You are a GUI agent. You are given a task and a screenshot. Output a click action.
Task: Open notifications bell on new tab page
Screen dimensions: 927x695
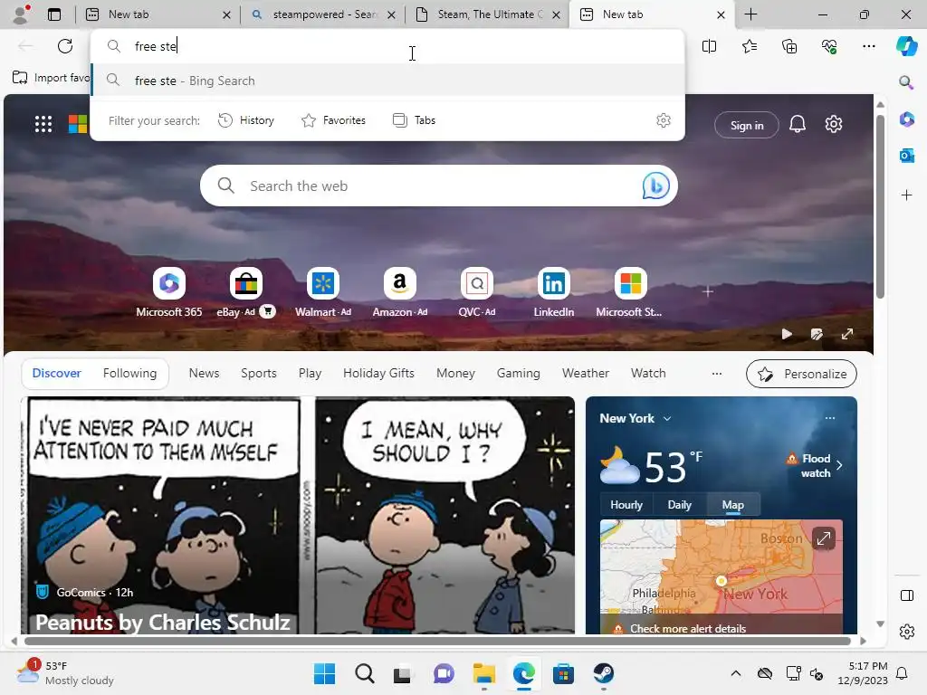point(798,124)
